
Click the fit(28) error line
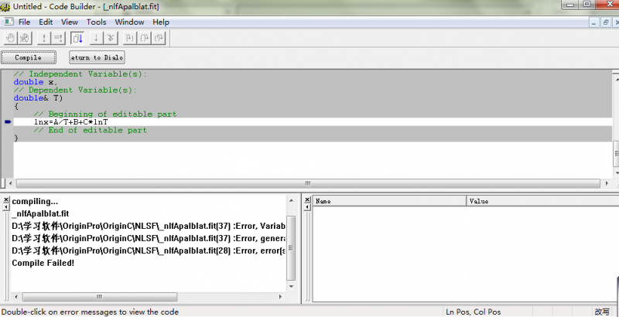(x=149, y=251)
